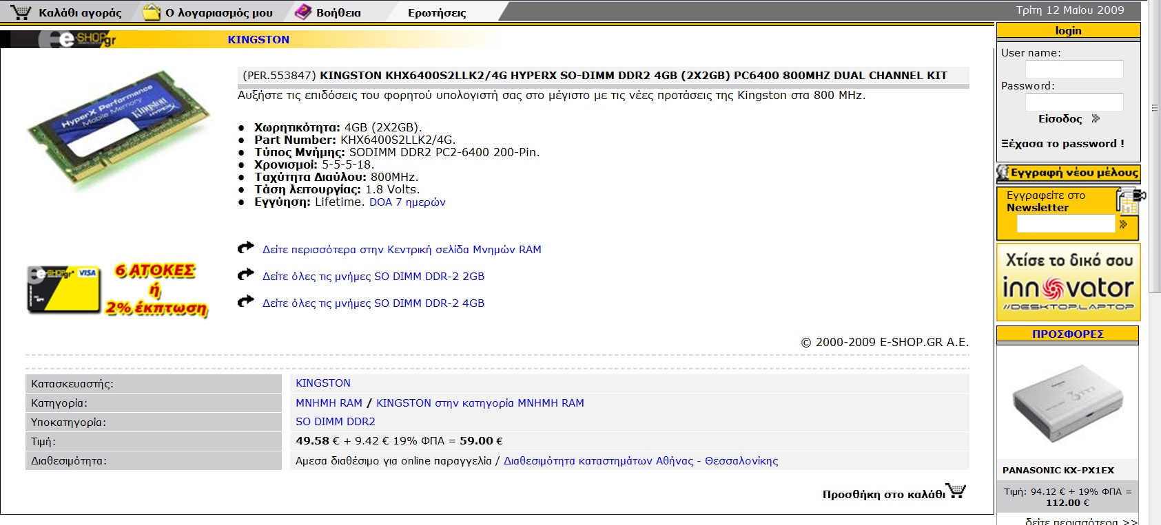The image size is (1161, 525).
Task: Click the 'ΠΡΟΣΦΟΡΕΣ' header
Action: pos(1068,334)
